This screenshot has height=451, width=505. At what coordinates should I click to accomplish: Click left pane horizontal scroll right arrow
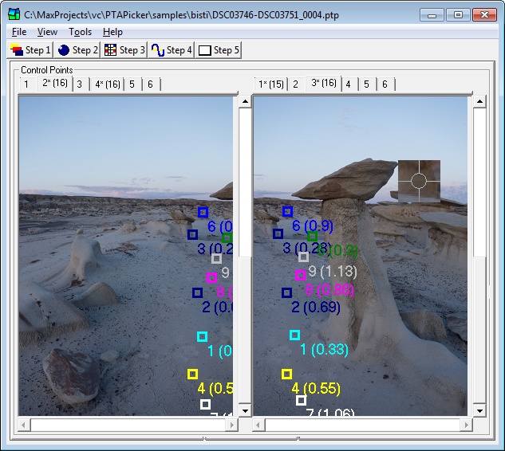[x=232, y=425]
